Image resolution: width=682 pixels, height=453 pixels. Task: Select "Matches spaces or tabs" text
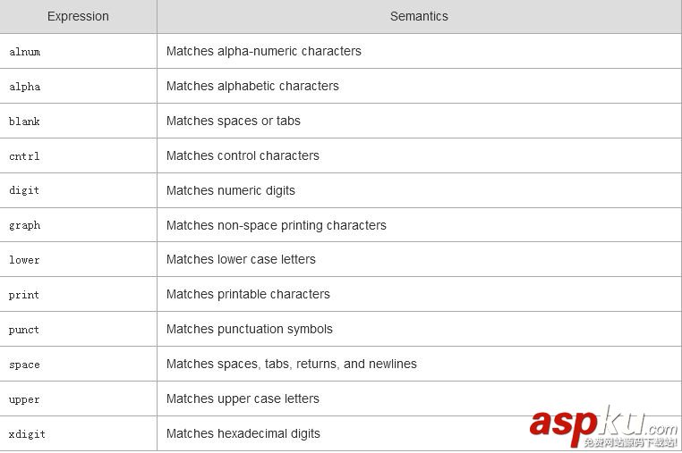click(234, 121)
